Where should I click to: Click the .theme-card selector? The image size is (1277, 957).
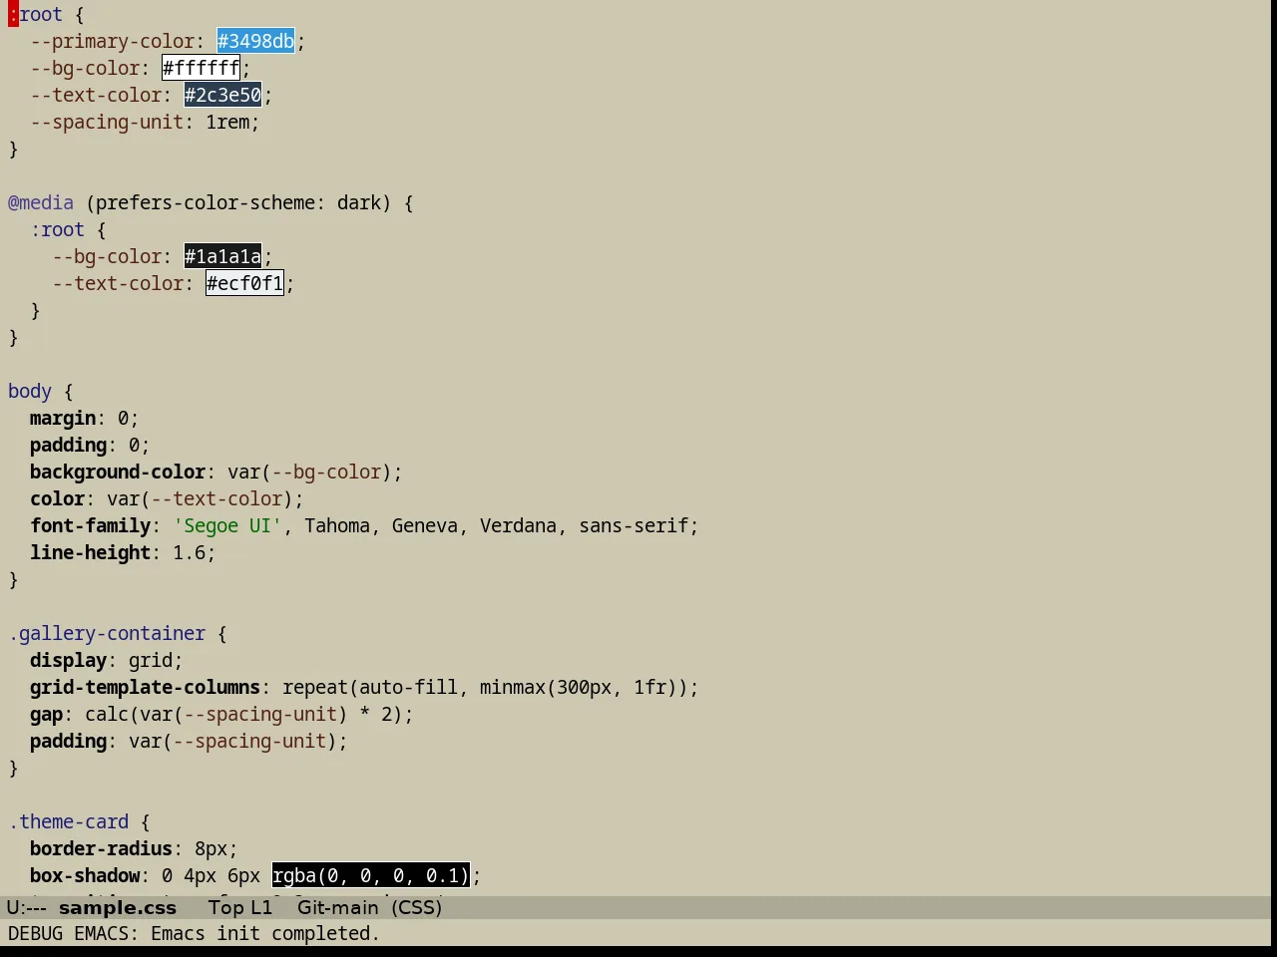point(68,821)
